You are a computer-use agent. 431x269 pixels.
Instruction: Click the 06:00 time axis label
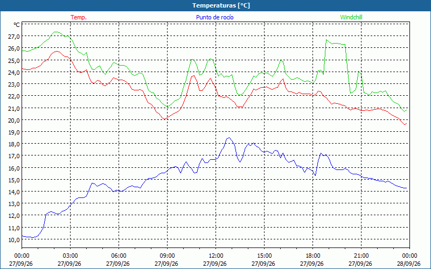point(119,256)
